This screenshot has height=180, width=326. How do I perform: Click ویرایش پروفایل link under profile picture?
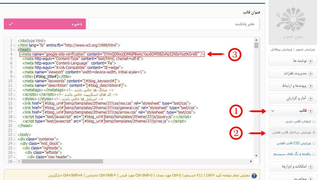point(281,49)
